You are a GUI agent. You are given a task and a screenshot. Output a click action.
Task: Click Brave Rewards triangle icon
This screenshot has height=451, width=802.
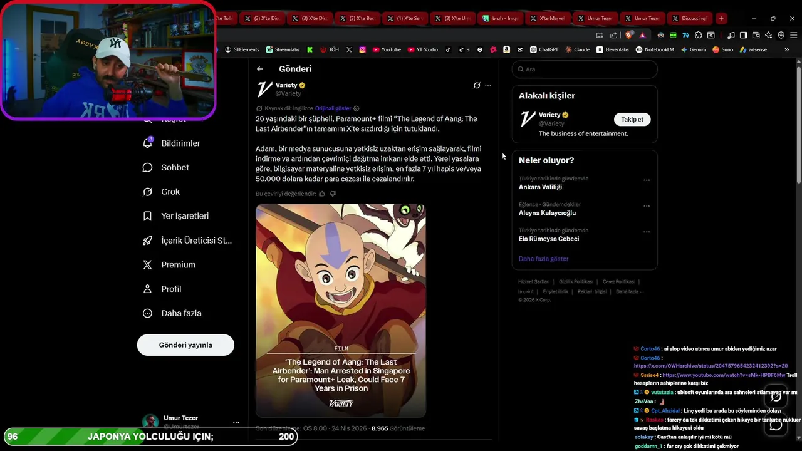tap(642, 35)
